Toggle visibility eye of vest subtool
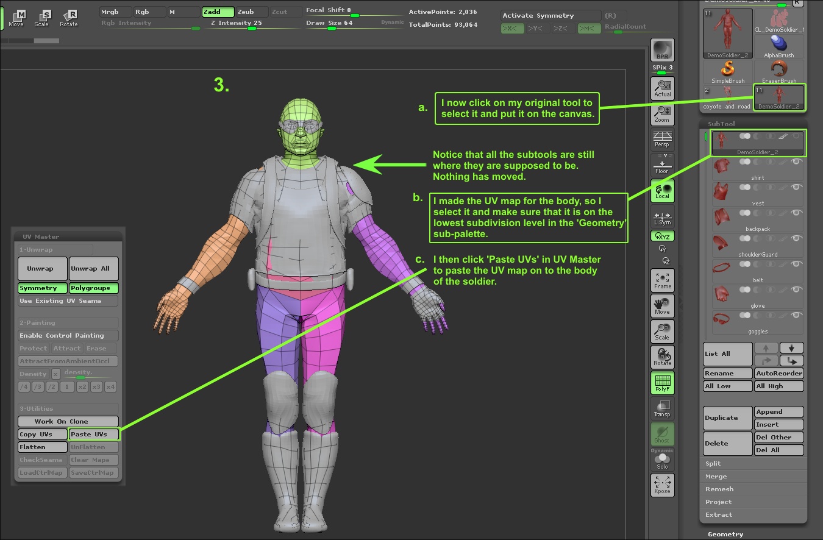 tap(796, 187)
